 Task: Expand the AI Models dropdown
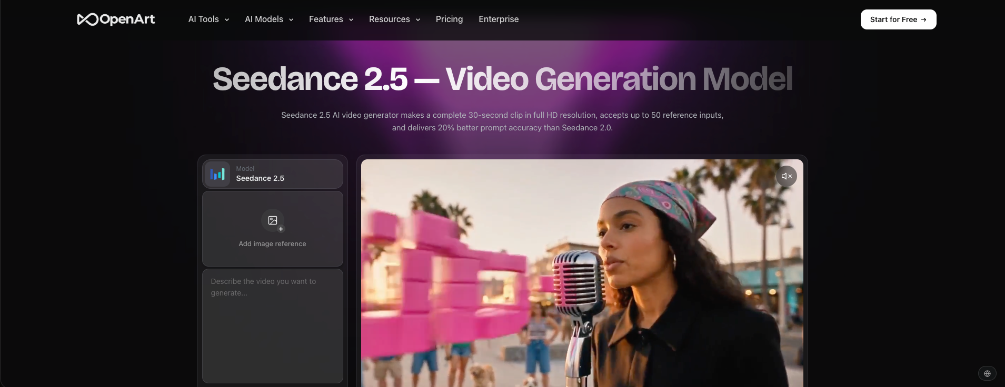tap(269, 19)
